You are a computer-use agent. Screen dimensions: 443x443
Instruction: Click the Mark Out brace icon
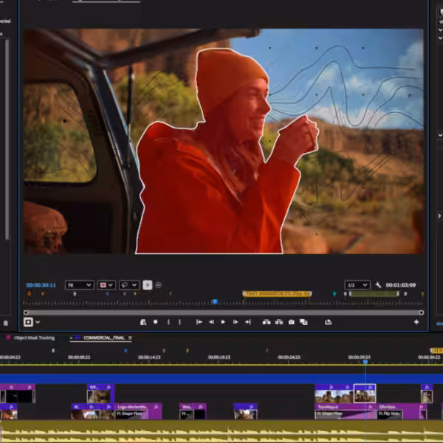179,322
